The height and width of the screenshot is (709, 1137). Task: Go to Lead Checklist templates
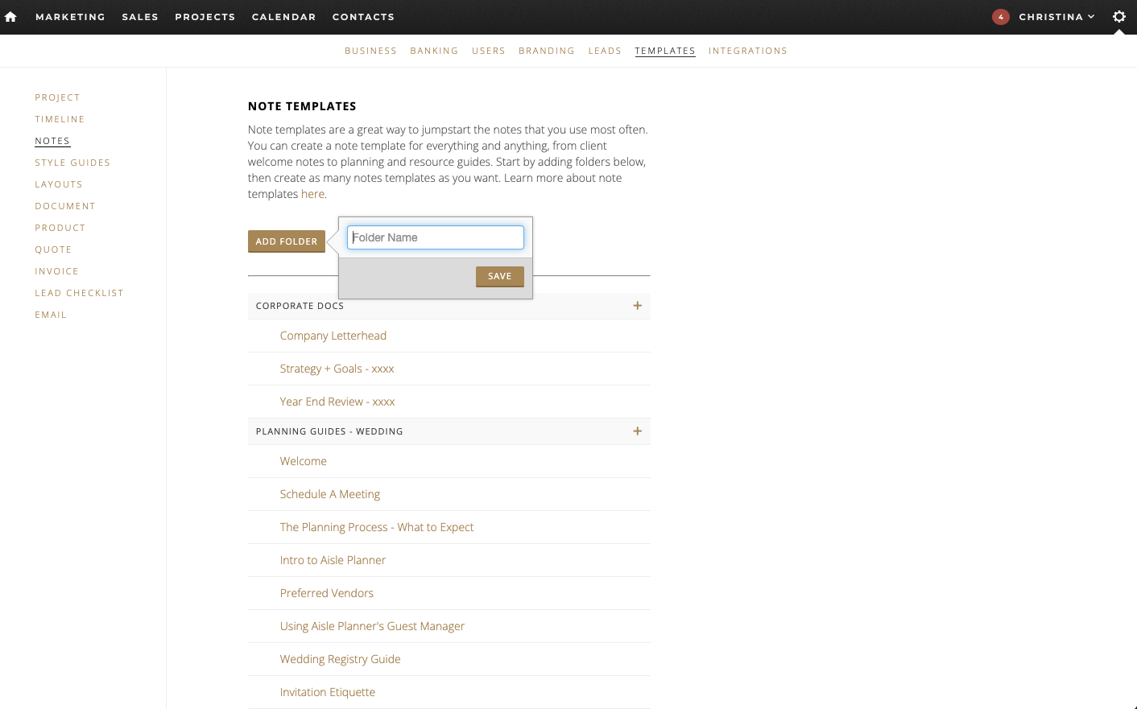(79, 293)
